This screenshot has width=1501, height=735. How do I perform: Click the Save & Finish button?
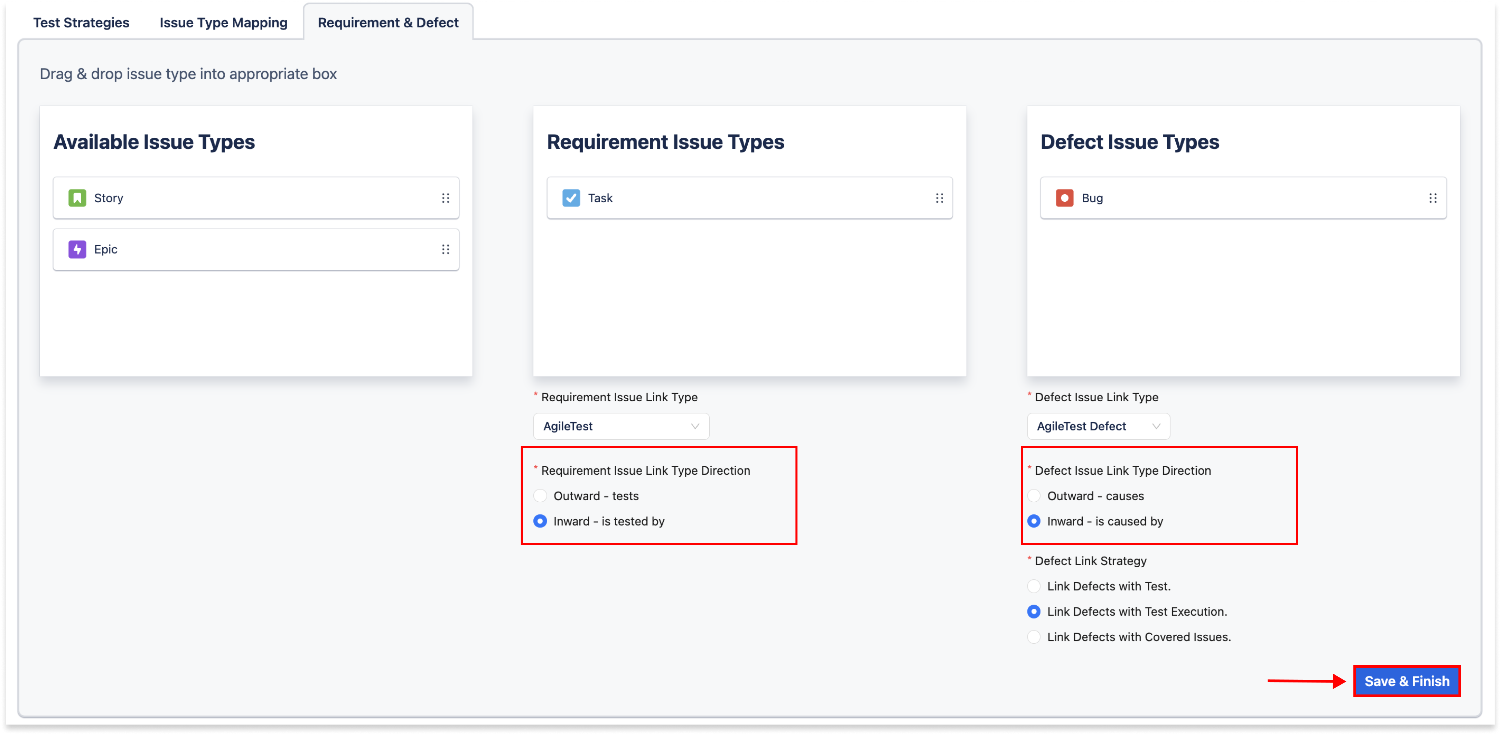point(1406,681)
